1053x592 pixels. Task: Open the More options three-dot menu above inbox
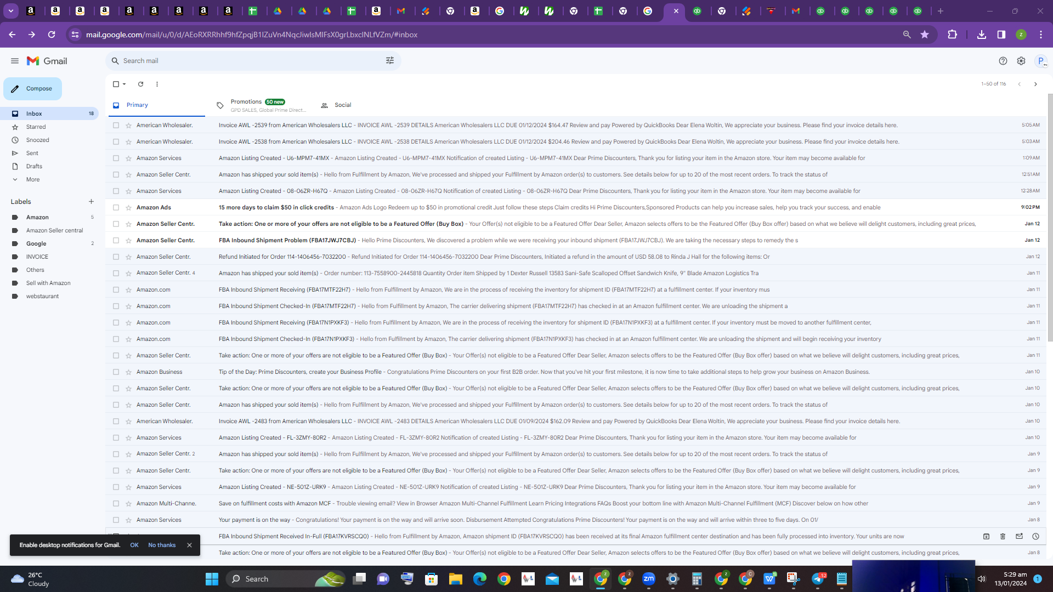click(157, 84)
